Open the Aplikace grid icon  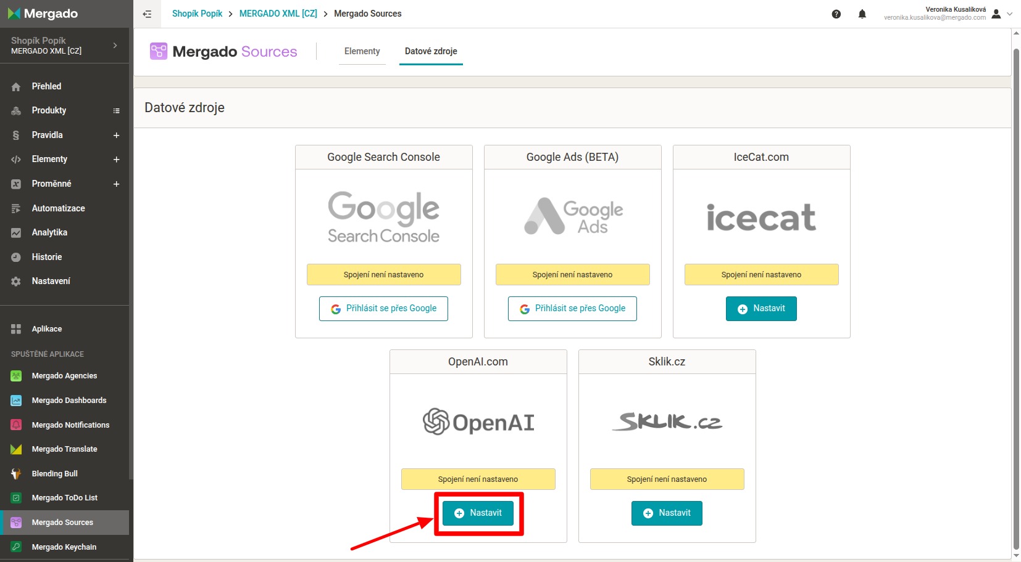point(16,329)
